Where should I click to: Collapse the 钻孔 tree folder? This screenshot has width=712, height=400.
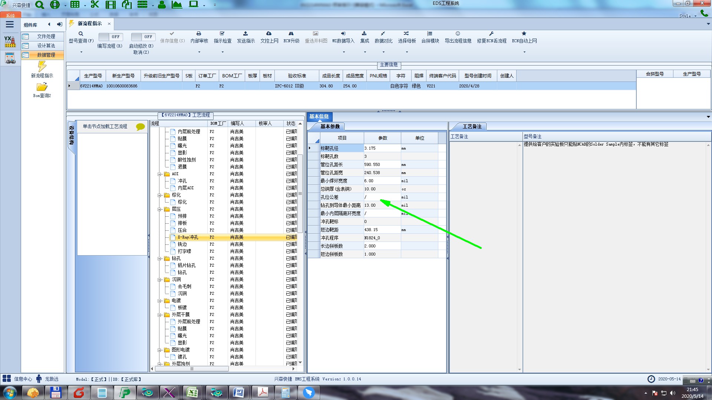coord(159,259)
